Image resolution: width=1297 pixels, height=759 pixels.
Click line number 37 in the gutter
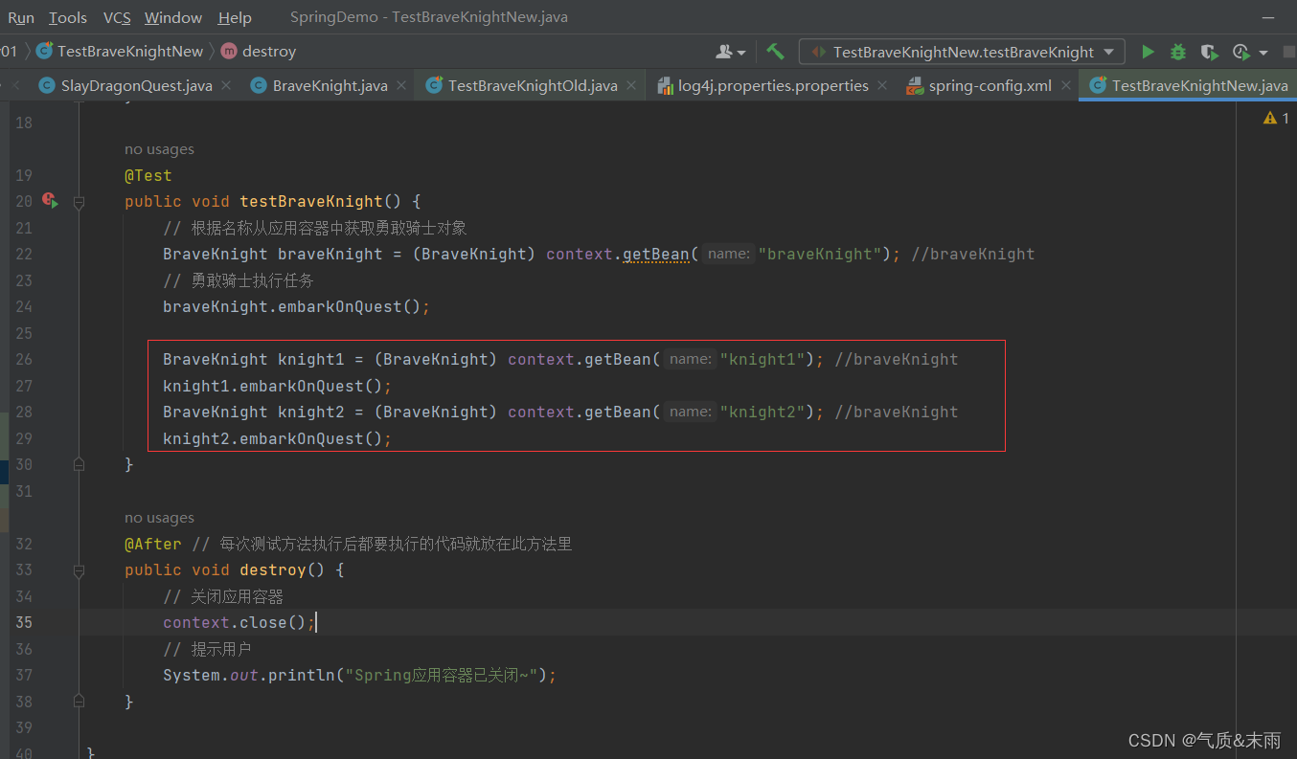[24, 676]
